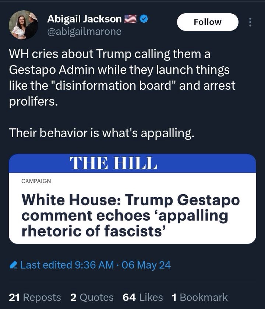Open the three-dot more options menu
The width and height of the screenshot is (265, 309).
[250, 22]
